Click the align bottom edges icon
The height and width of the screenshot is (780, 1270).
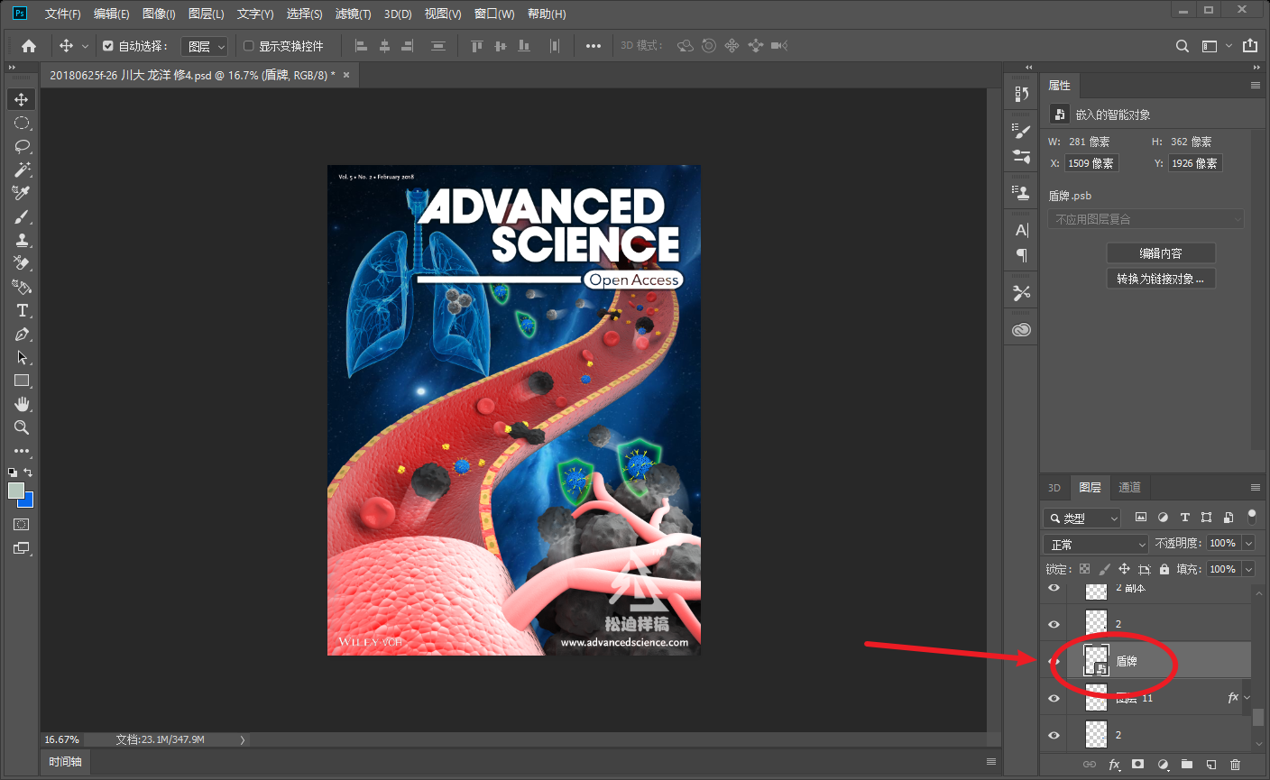[524, 46]
